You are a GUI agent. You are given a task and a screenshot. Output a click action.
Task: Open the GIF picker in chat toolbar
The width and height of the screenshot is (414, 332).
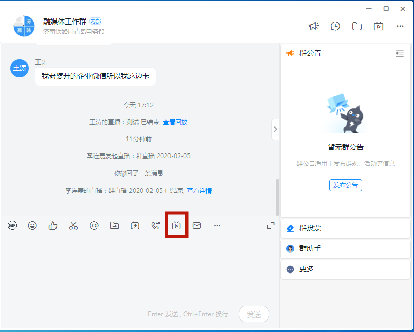12,225
